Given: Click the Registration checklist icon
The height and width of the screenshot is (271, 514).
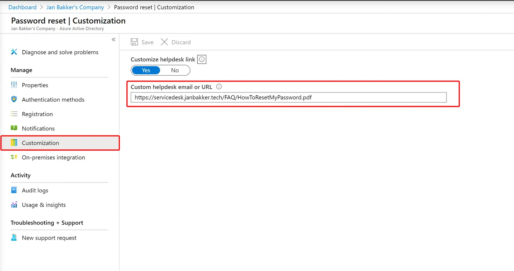Looking at the screenshot, I should [14, 114].
